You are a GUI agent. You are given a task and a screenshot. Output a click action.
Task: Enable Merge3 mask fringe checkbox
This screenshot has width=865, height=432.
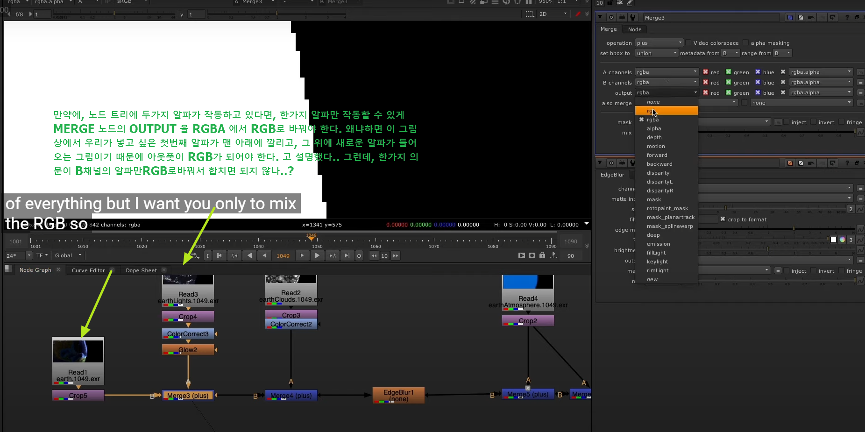point(842,122)
